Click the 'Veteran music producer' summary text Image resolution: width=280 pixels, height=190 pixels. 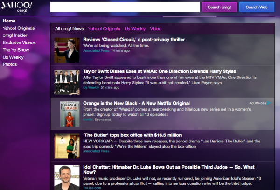click(172, 181)
